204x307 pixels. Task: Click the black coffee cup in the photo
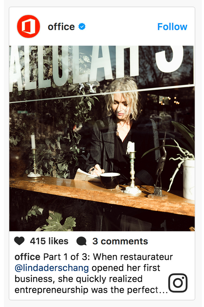(110, 180)
